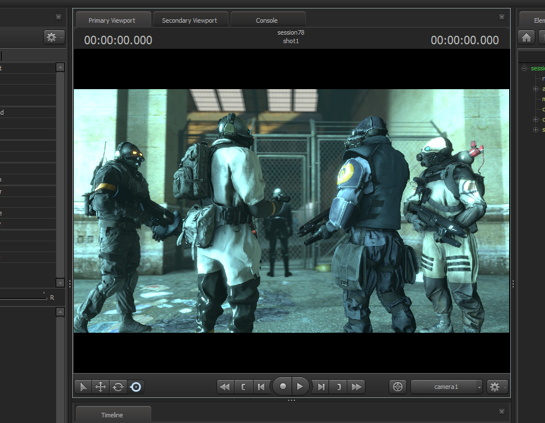The width and height of the screenshot is (545, 423).
Task: Expand the second plus node under session
Action: (x=535, y=119)
